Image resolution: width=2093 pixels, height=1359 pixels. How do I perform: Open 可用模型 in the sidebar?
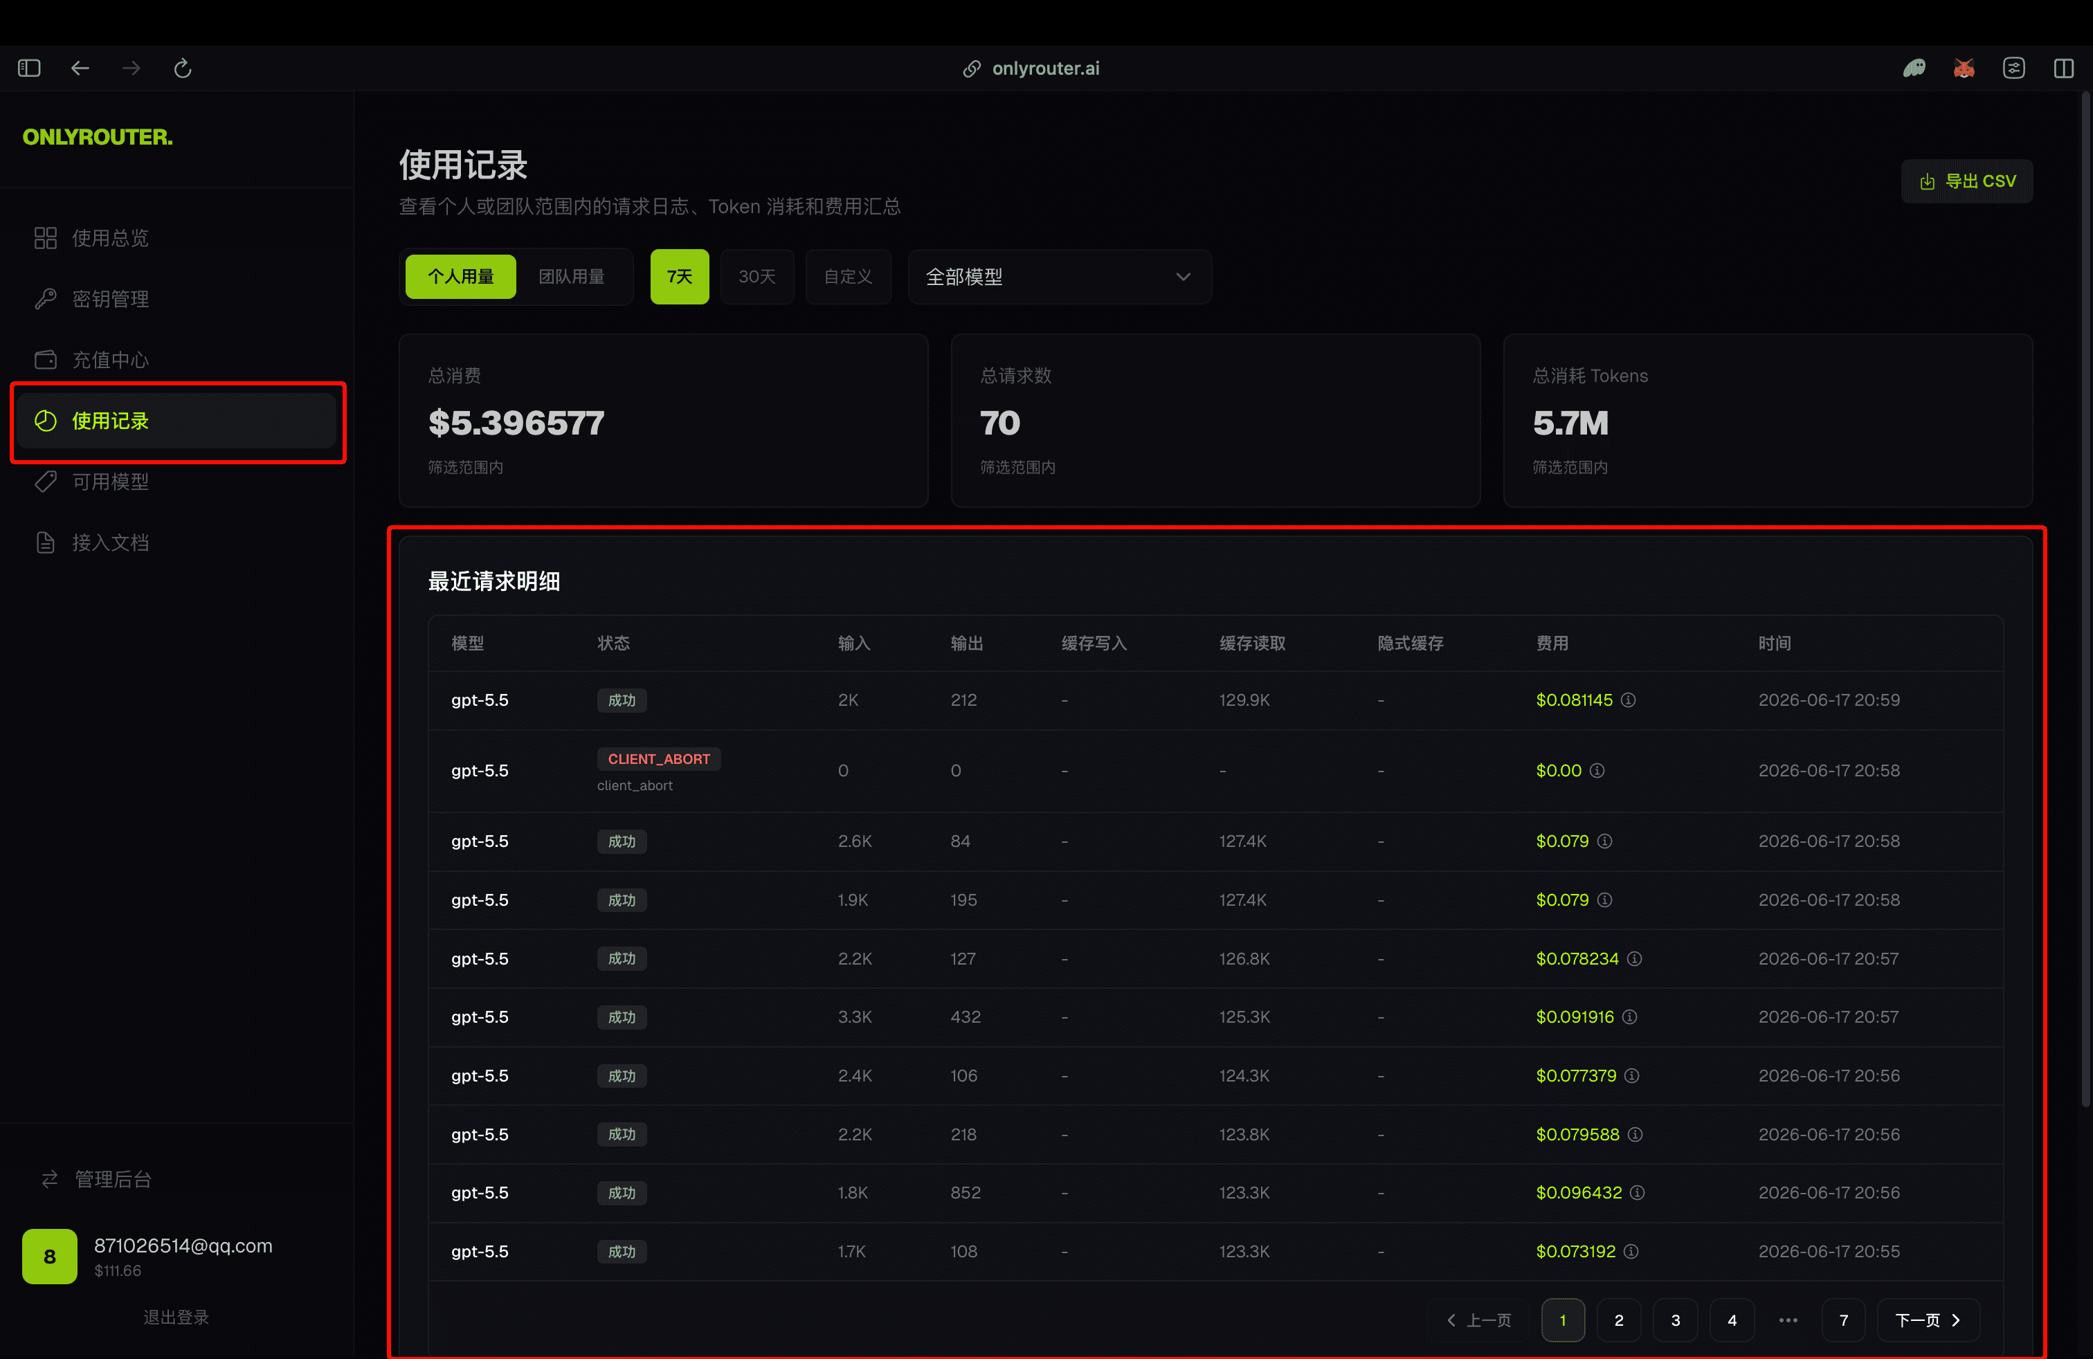click(x=176, y=482)
